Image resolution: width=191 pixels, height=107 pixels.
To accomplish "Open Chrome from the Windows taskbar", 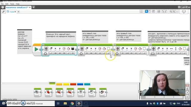I will coord(72,103).
